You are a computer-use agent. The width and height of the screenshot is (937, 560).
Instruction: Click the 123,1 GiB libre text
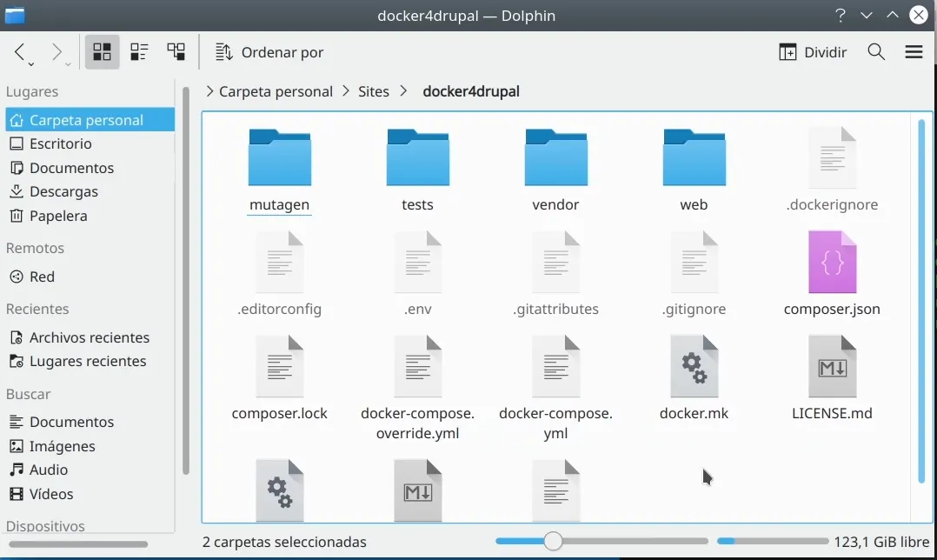[881, 542]
